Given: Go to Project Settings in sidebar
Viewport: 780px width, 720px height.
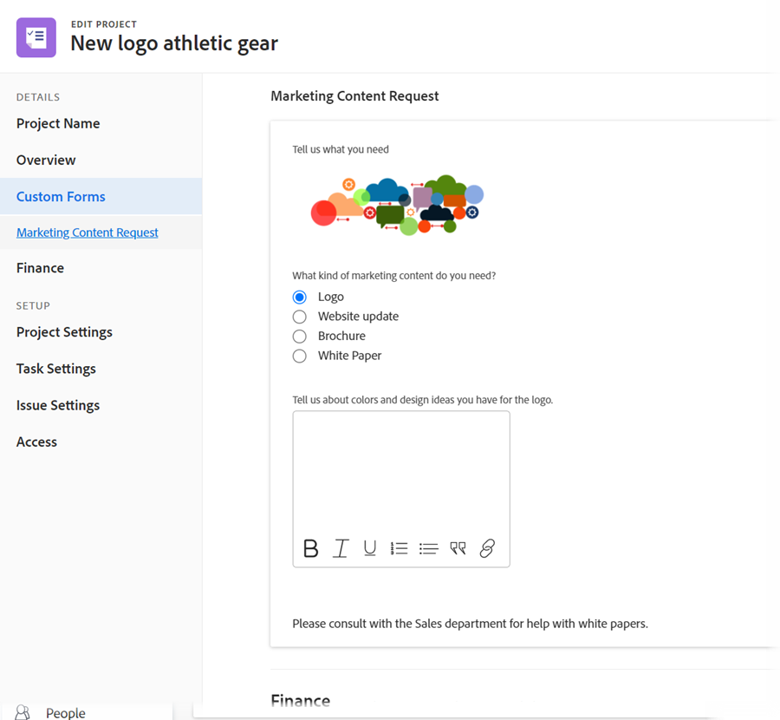Looking at the screenshot, I should pos(64,332).
